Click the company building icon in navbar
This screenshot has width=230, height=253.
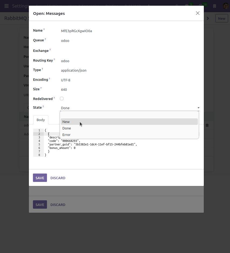coord(215,6)
